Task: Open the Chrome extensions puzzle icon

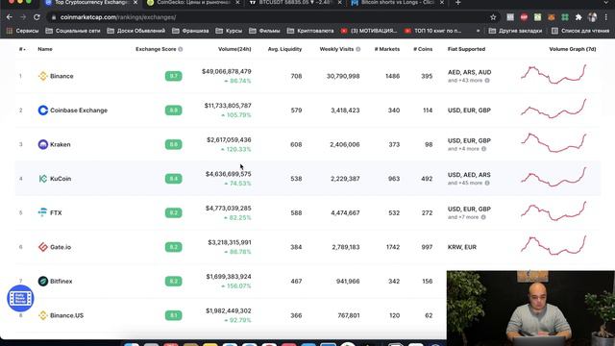Action: coord(578,17)
